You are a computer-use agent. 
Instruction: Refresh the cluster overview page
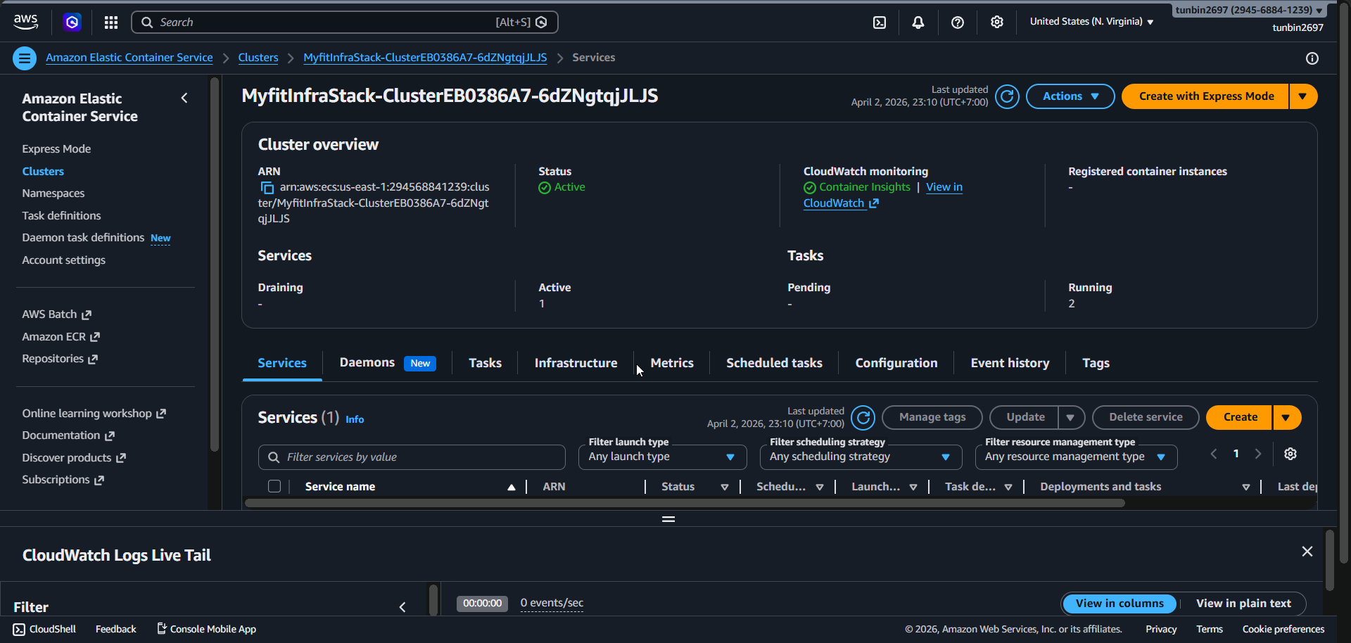click(x=1006, y=96)
